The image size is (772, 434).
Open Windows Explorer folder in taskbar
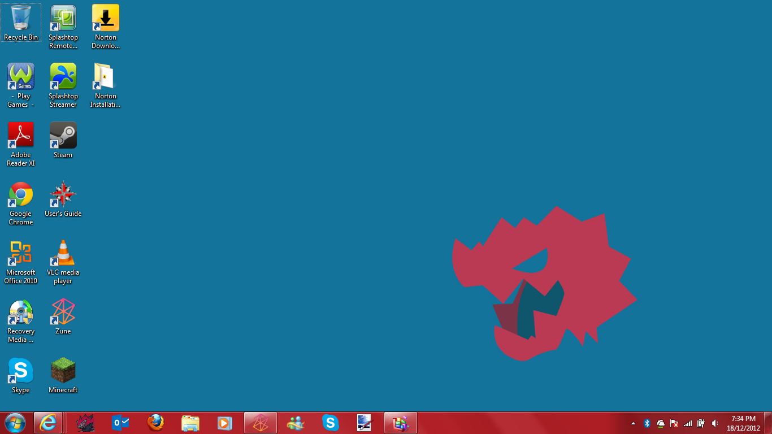click(x=190, y=423)
